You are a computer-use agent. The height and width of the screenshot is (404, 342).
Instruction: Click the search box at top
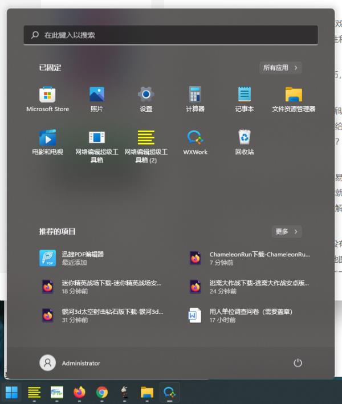(171, 35)
